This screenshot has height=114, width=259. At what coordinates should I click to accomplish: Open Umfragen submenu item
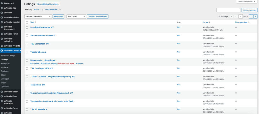point(5,79)
